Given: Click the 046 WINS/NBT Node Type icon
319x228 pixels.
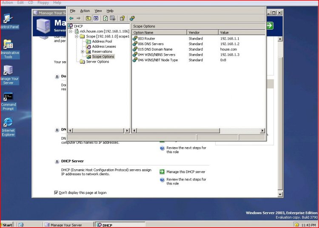Looking at the screenshot, I should pos(135,60).
